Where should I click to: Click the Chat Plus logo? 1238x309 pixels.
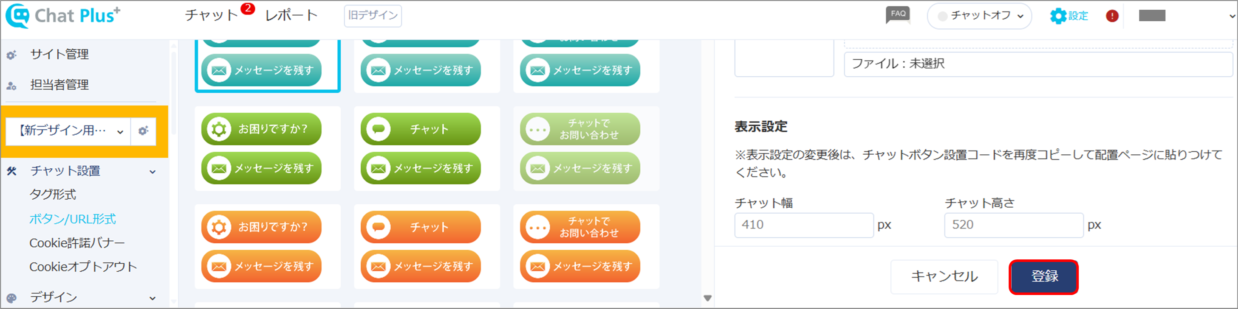[63, 16]
